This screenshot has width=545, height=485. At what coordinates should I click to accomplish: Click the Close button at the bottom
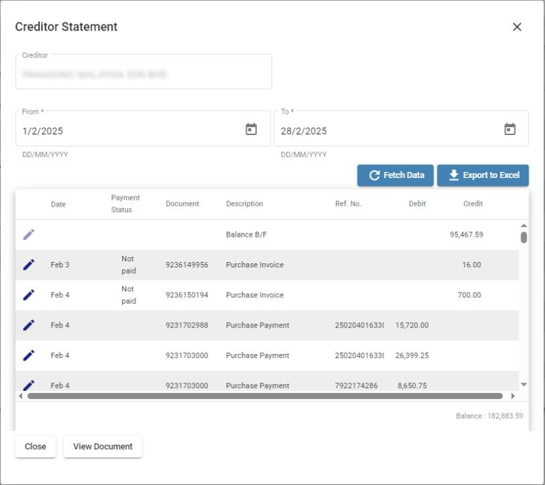pos(35,446)
